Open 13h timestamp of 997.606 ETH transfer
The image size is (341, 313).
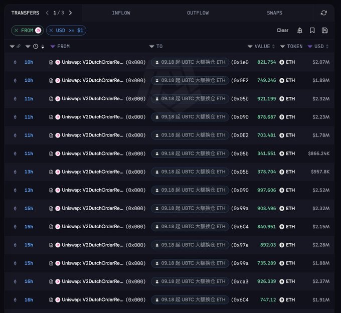pyautogui.click(x=29, y=190)
